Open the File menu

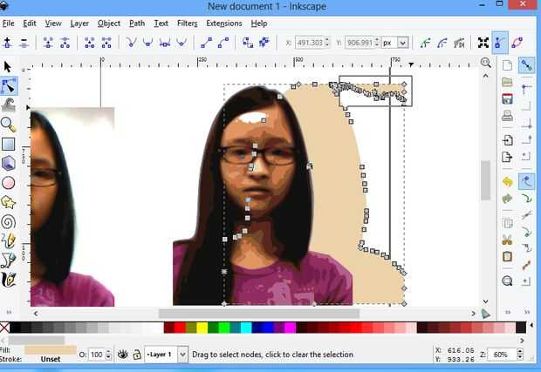[8, 24]
